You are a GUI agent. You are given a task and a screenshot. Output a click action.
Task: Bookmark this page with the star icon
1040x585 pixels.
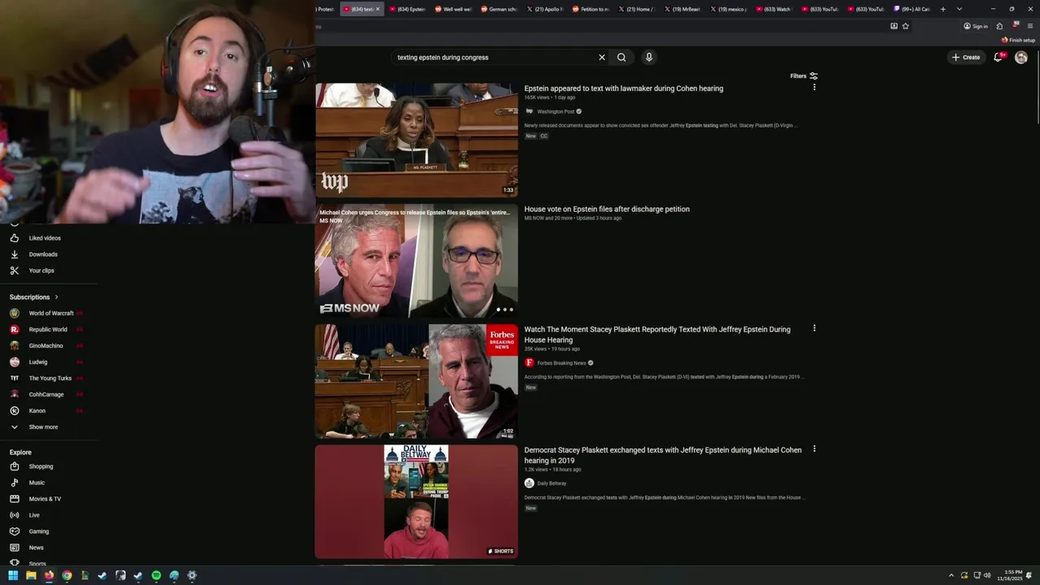[906, 26]
